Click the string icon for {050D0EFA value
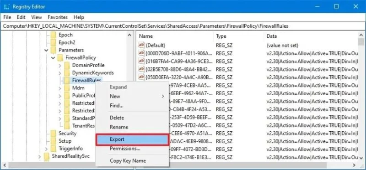Image resolution: width=366 pixels, height=170 pixels. (141, 77)
